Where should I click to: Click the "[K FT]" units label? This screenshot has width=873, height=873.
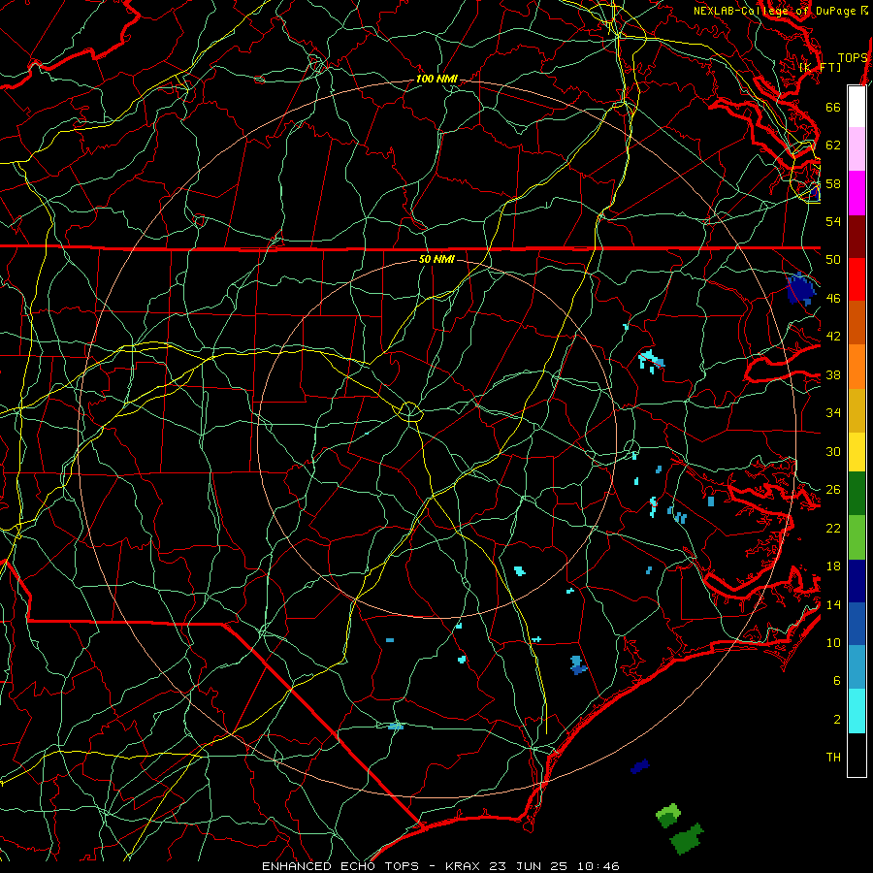click(x=820, y=67)
